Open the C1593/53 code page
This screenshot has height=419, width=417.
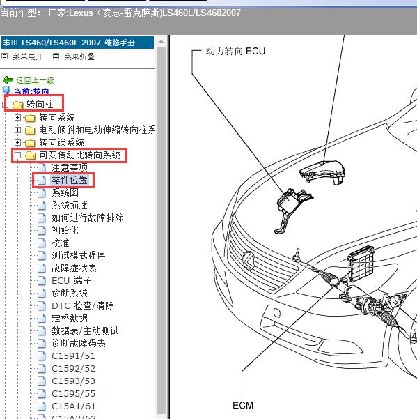click(x=73, y=381)
